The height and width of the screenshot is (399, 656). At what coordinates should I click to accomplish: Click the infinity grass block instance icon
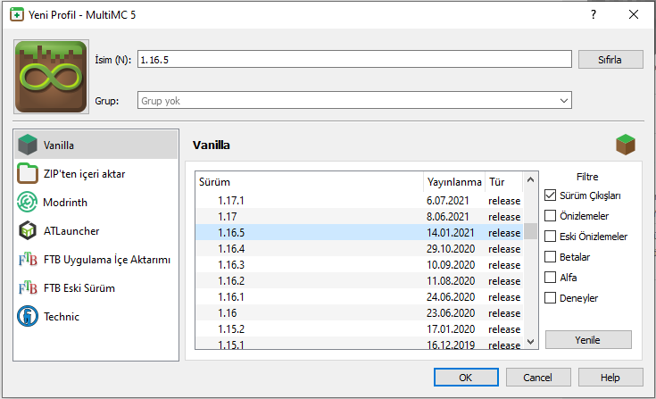pyautogui.click(x=51, y=77)
